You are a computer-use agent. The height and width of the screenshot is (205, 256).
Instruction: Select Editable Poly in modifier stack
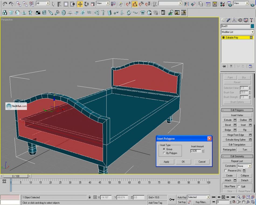[232, 38]
